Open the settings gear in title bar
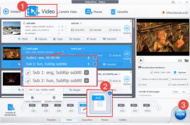Image resolution: width=190 pixels, height=125 pixels. (x=173, y=2)
